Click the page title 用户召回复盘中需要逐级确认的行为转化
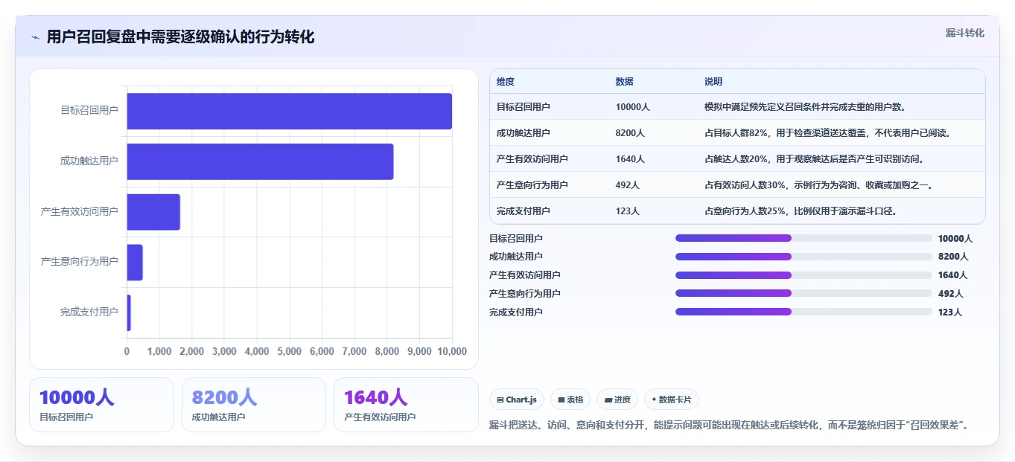Image resolution: width=1015 pixels, height=462 pixels. (x=180, y=37)
